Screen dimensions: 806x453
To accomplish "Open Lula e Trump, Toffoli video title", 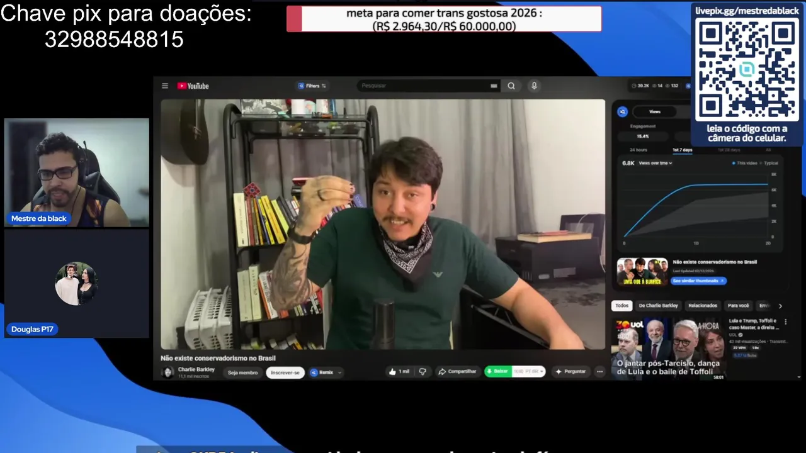I will point(753,324).
